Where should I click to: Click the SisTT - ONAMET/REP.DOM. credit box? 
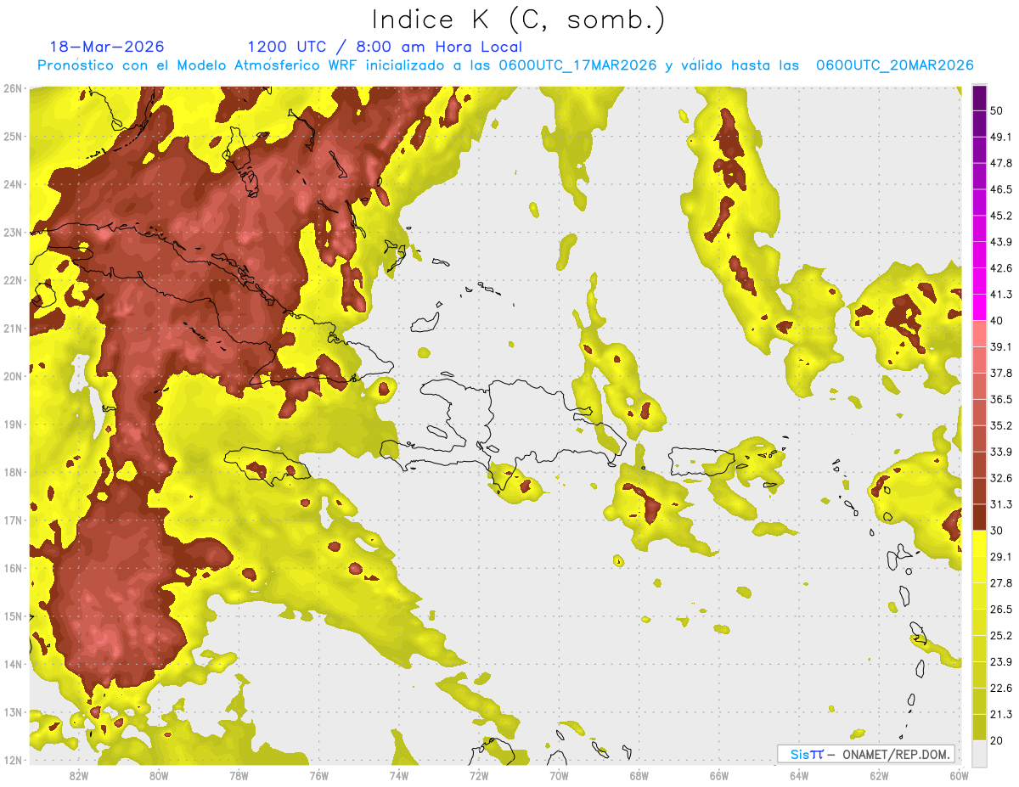coord(866,754)
